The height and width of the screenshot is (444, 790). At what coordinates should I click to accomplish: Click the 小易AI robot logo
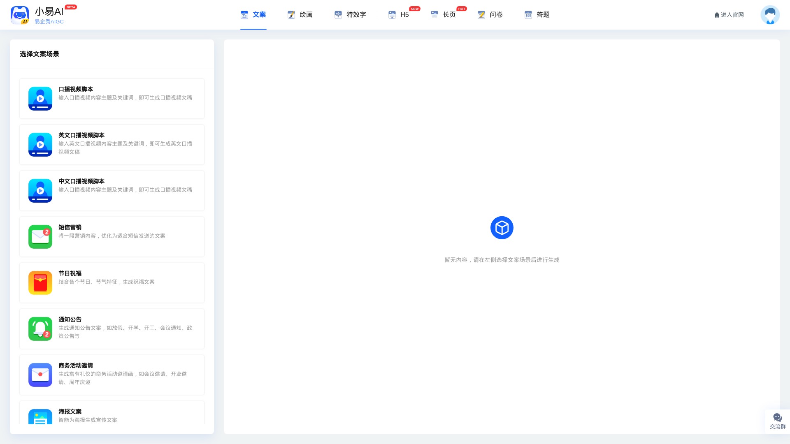point(20,15)
